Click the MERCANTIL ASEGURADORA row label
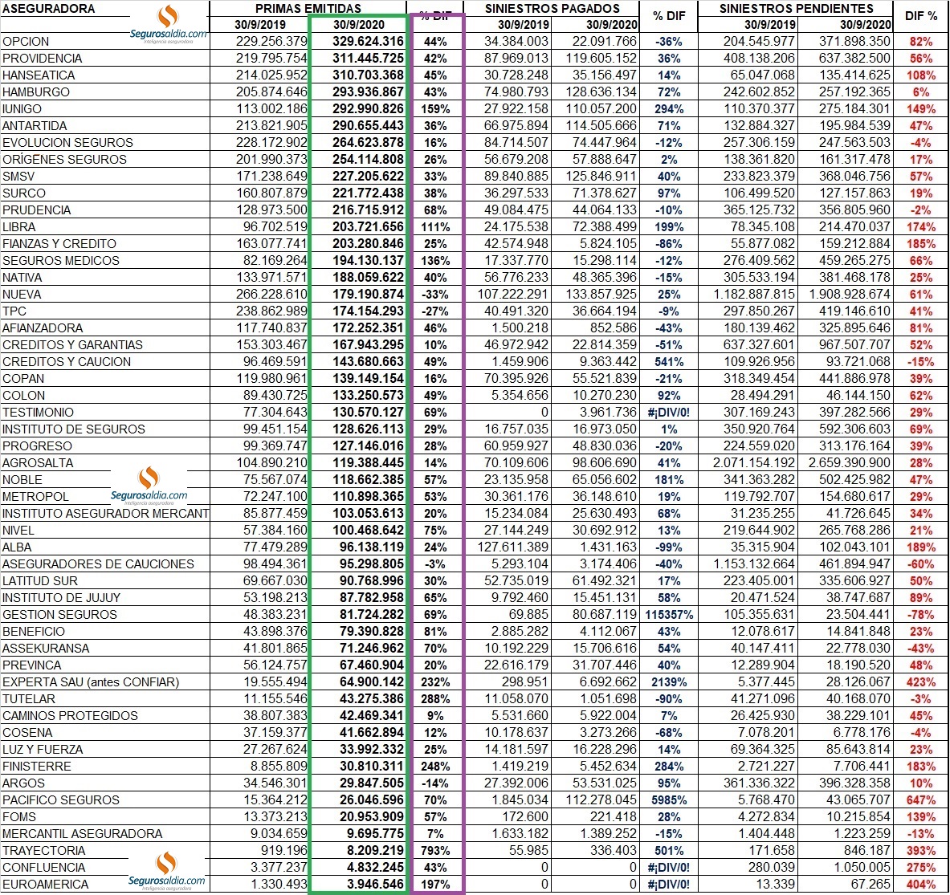Viewport: 950px width, 895px height. [x=83, y=834]
